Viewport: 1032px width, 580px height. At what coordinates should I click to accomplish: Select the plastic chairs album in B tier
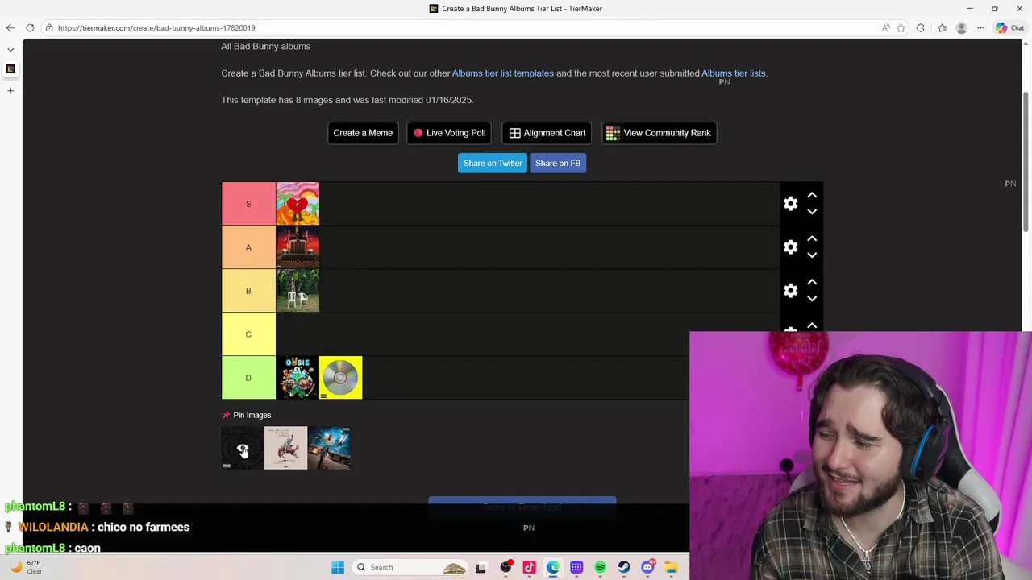click(298, 291)
